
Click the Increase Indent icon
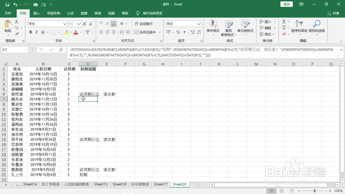(x=128, y=32)
